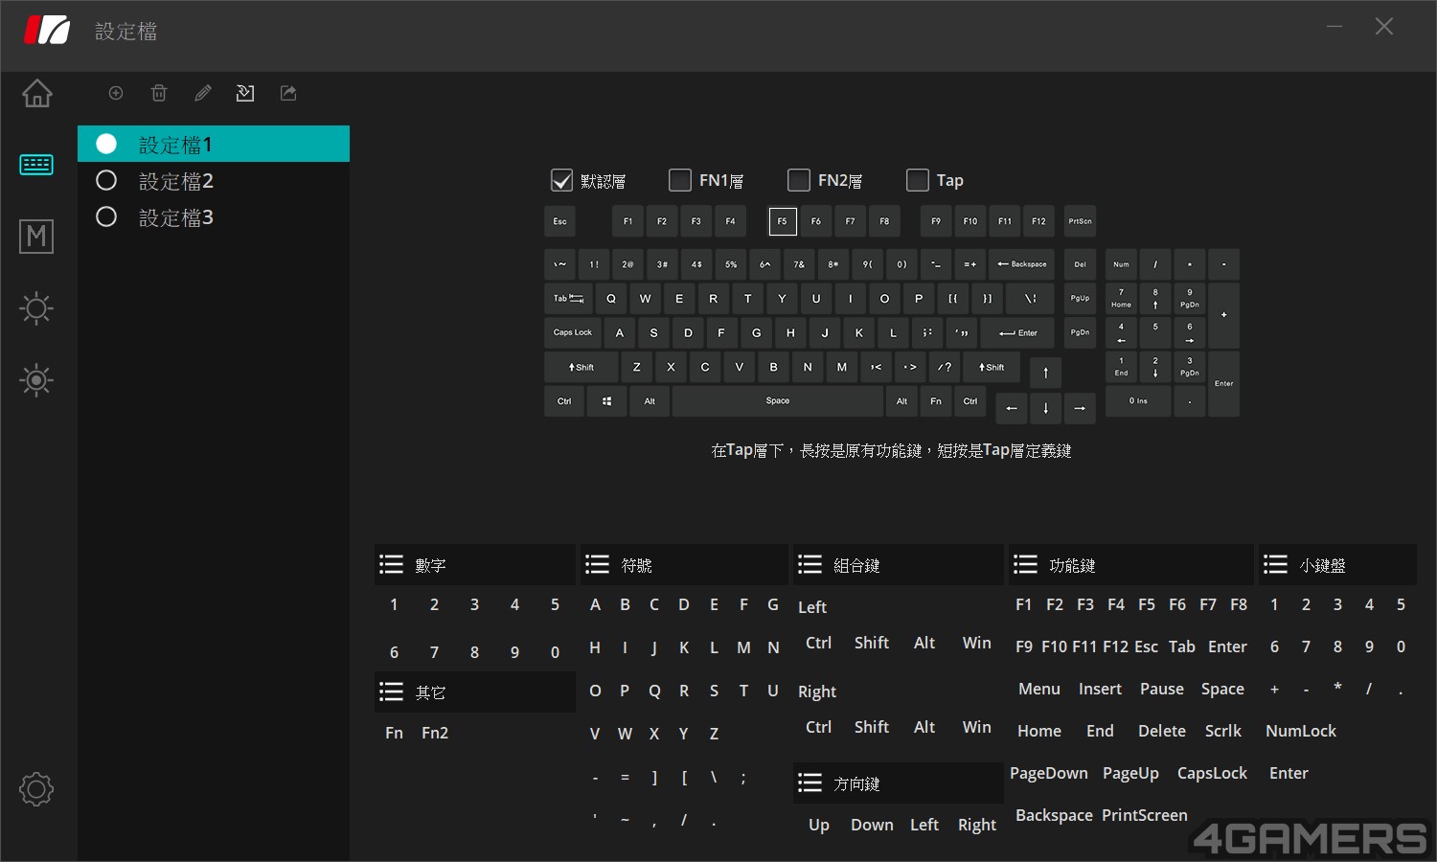Select the keyboard key-mapping sidebar icon
Viewport: 1437px width, 862px height.
pos(36,165)
